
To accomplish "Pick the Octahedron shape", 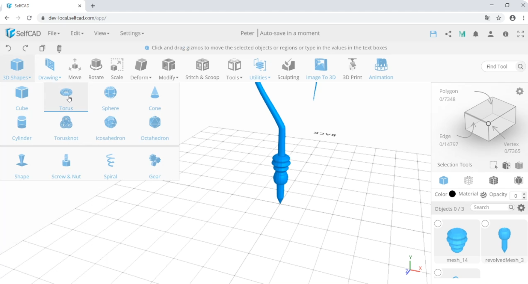I will (x=155, y=128).
